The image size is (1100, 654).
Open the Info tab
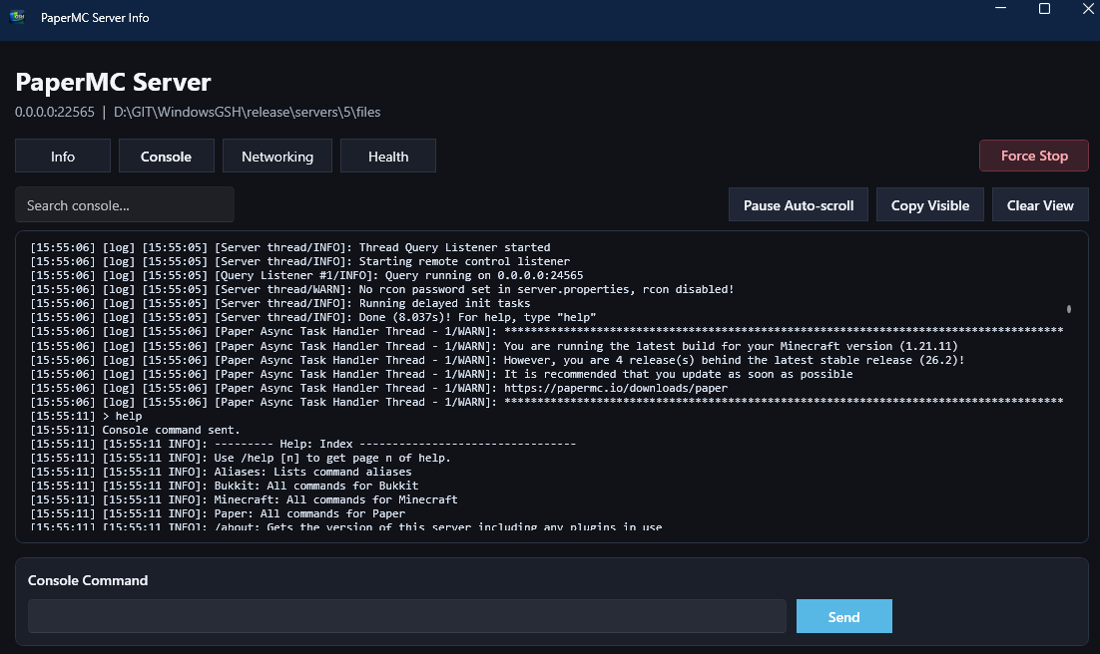63,156
